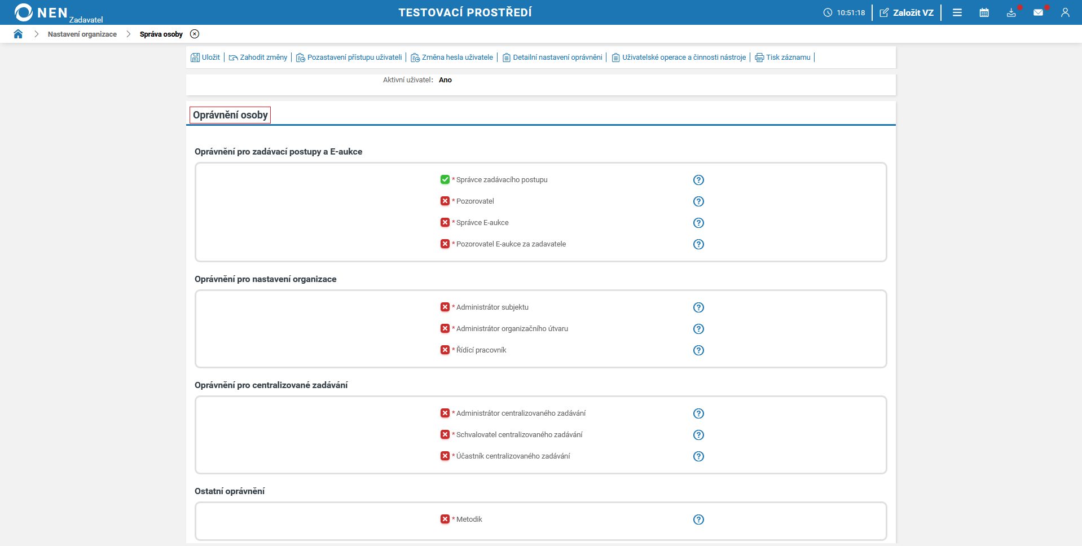The image size is (1082, 546).
Task: Enable the Pozorovatel permission
Action: [445, 201]
